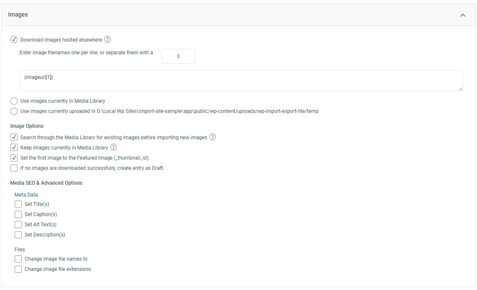Viewport: 477px width, 290px height.
Task: Choose Use images currently uploaded in temp folder
Action: 14,111
